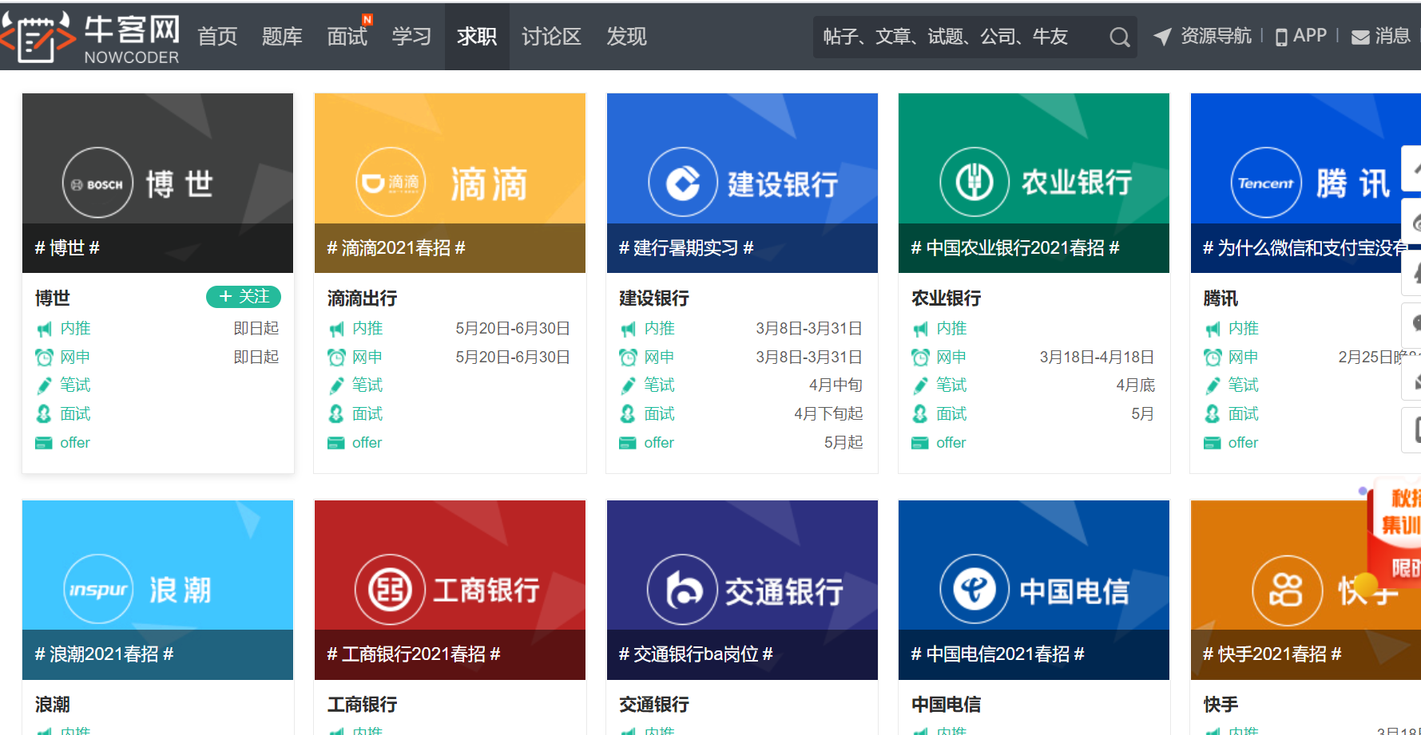
Task: Click company name 浪潮
Action: coord(53,705)
